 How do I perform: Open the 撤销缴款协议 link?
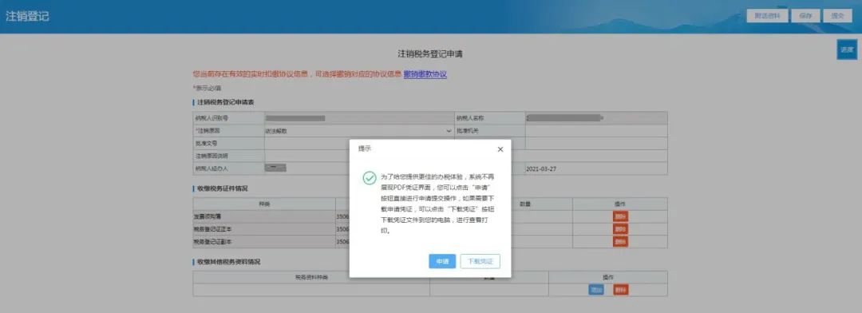tap(425, 73)
